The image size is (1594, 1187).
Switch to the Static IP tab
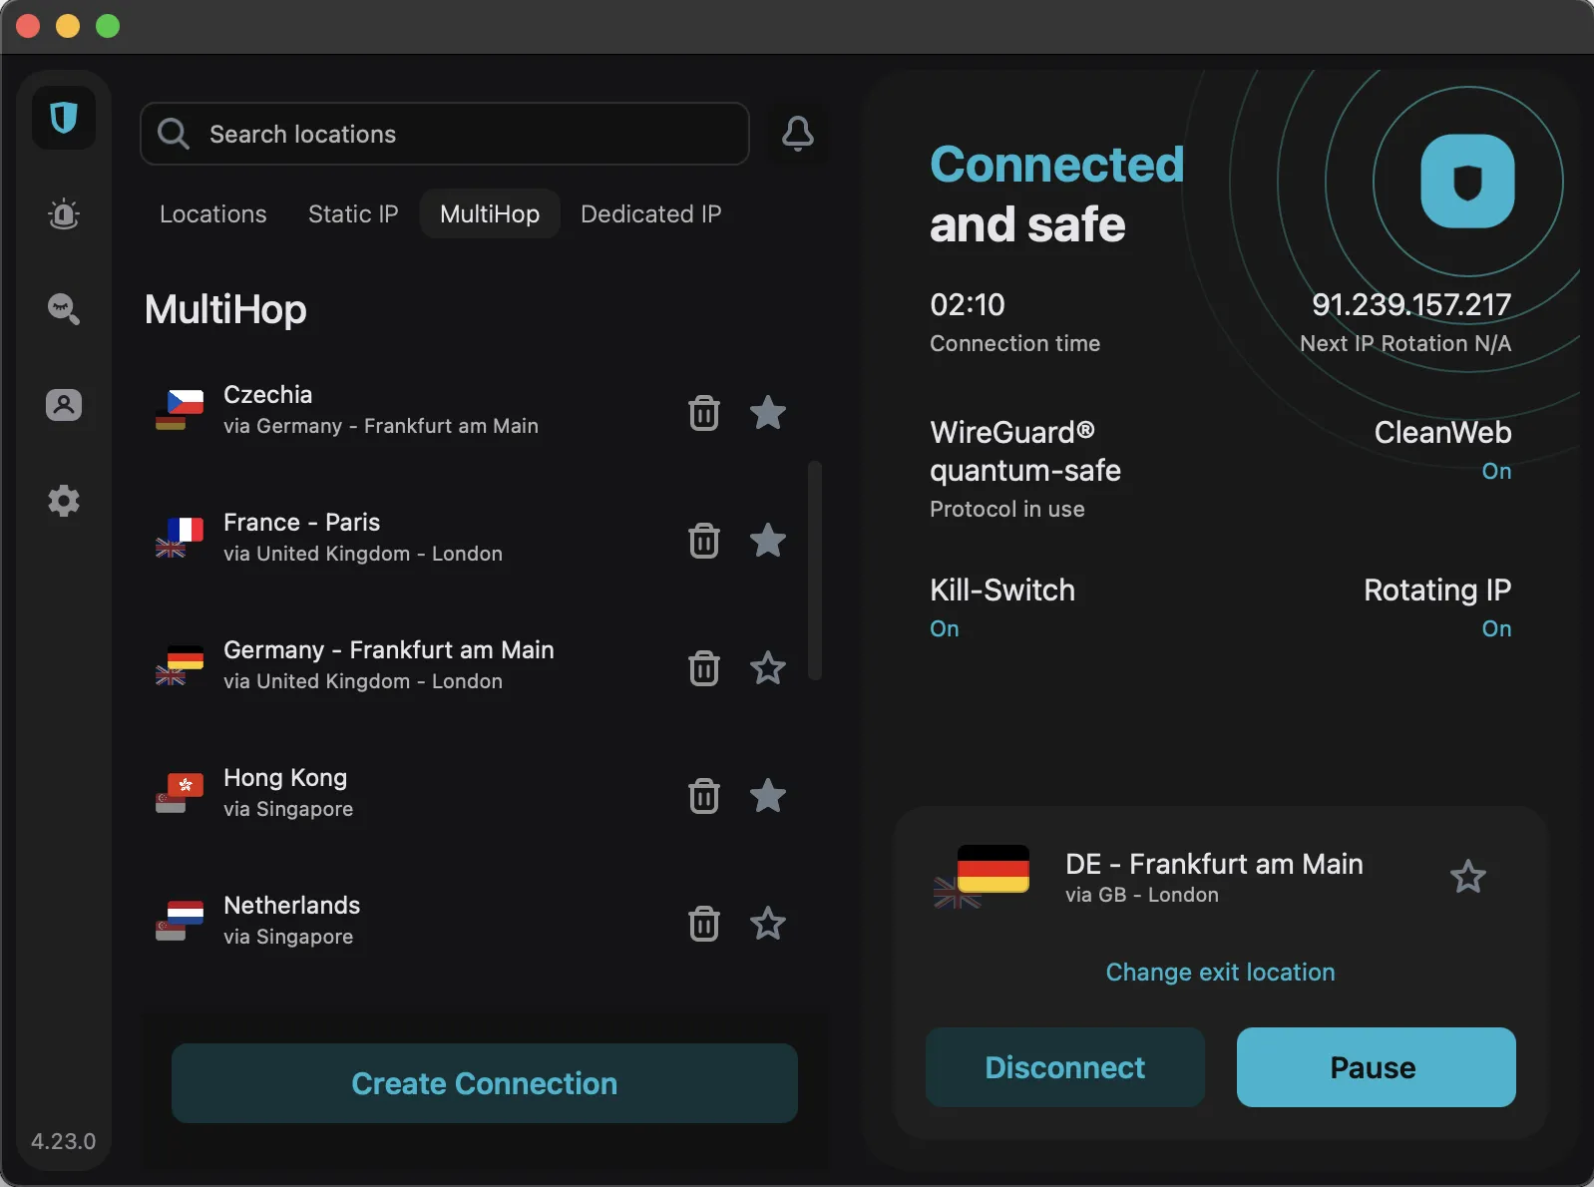coord(353,214)
